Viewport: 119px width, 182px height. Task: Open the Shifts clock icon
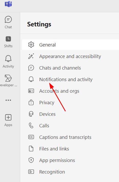[8, 39]
